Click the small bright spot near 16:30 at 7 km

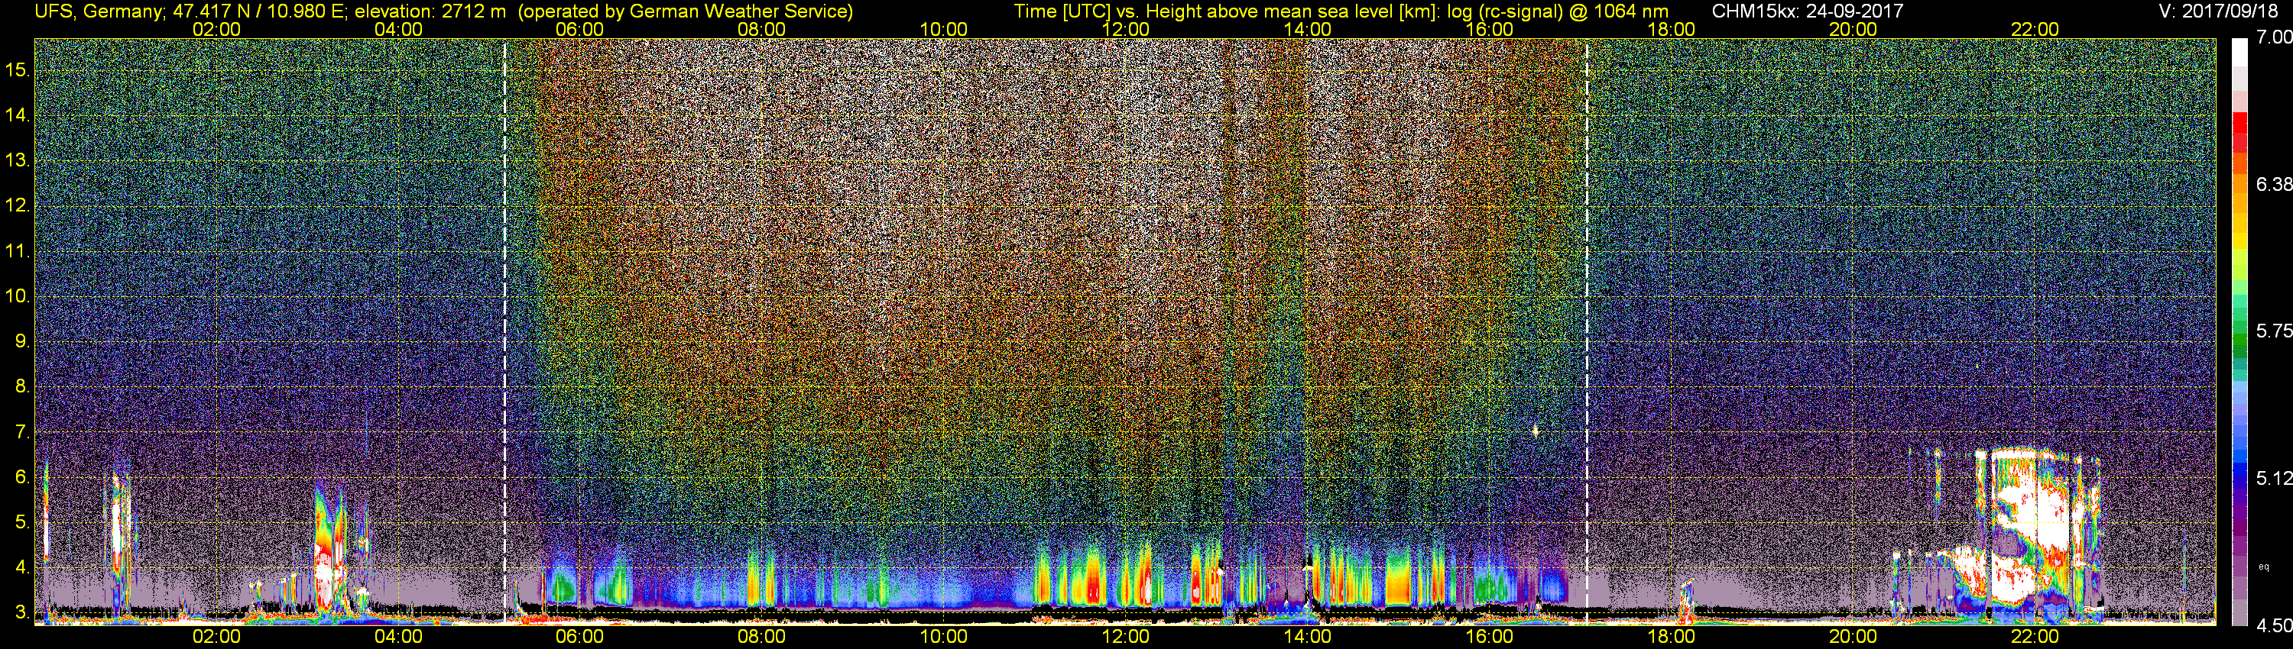click(1536, 431)
